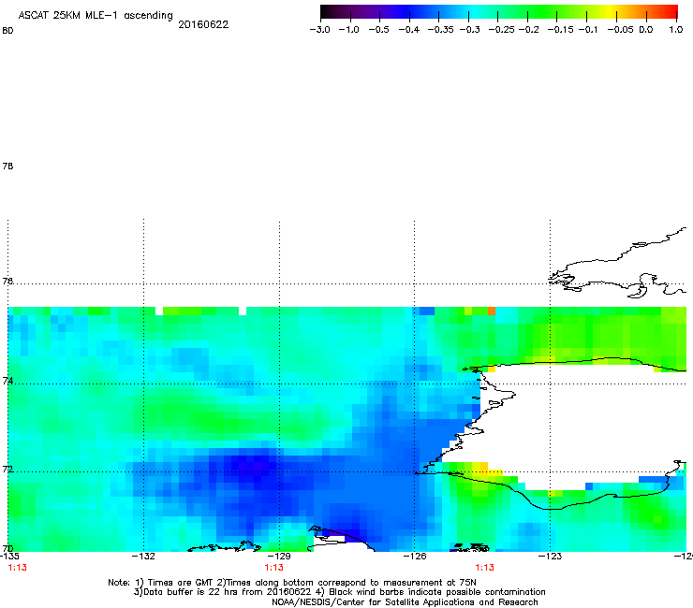Click the 78 latitude axis label
The width and height of the screenshot is (693, 608).
(7, 166)
